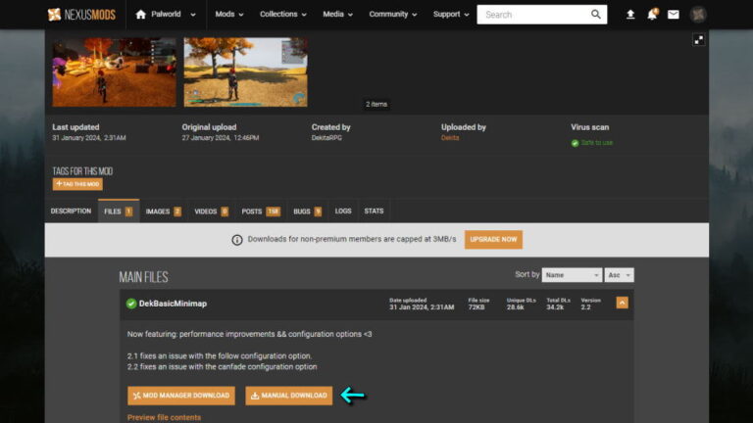Click the Created by DekitaRPG text

(326, 138)
